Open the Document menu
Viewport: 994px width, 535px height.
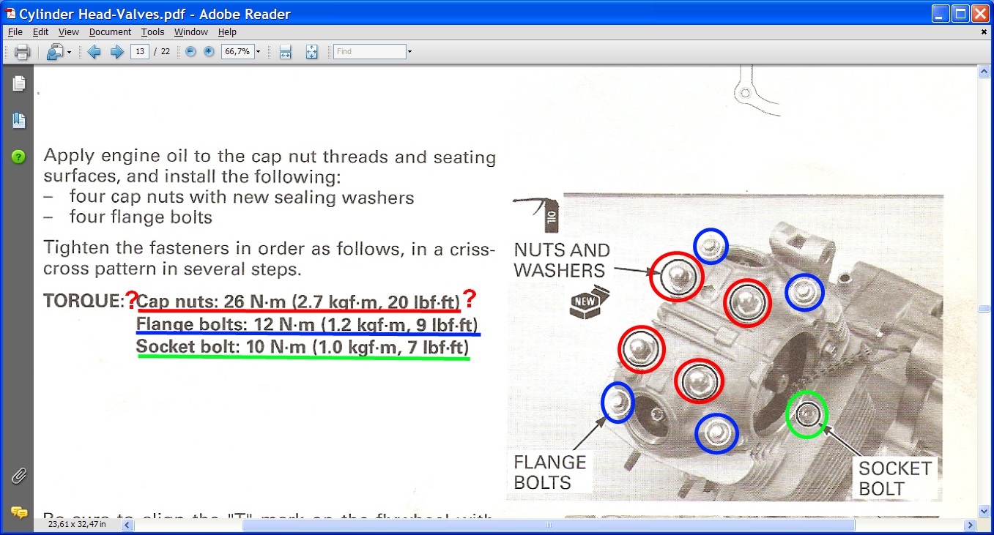tap(110, 32)
